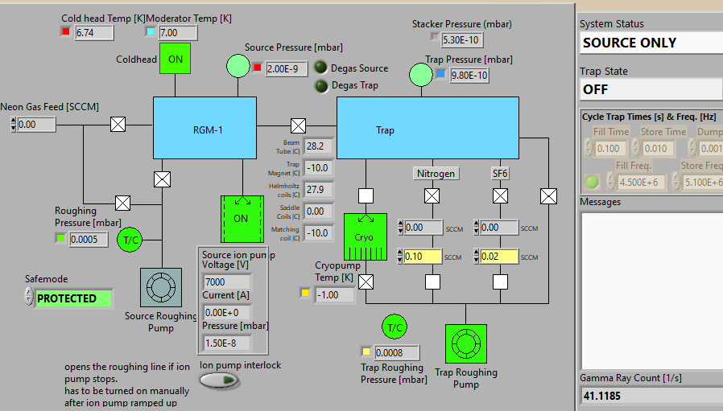Click the Source ion pump Voltage field

(227, 282)
